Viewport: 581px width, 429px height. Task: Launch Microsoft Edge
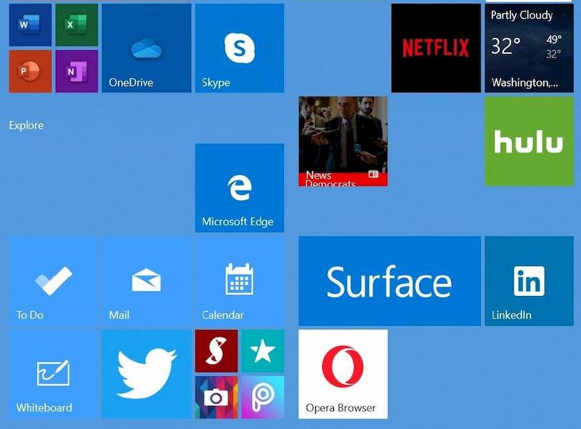(240, 188)
